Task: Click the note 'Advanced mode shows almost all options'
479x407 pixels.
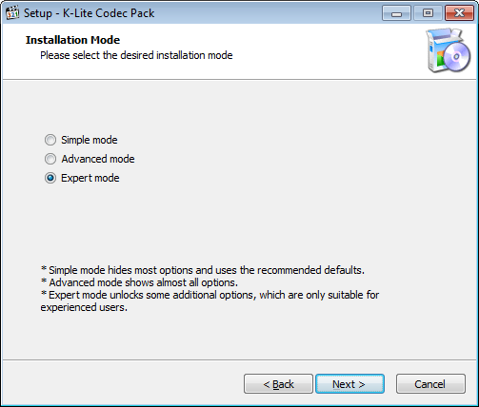Action: (x=139, y=282)
